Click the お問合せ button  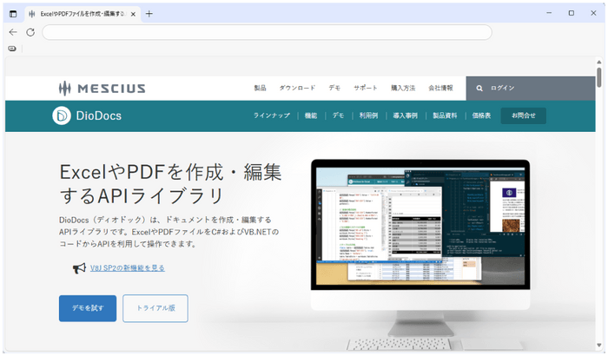click(x=524, y=115)
